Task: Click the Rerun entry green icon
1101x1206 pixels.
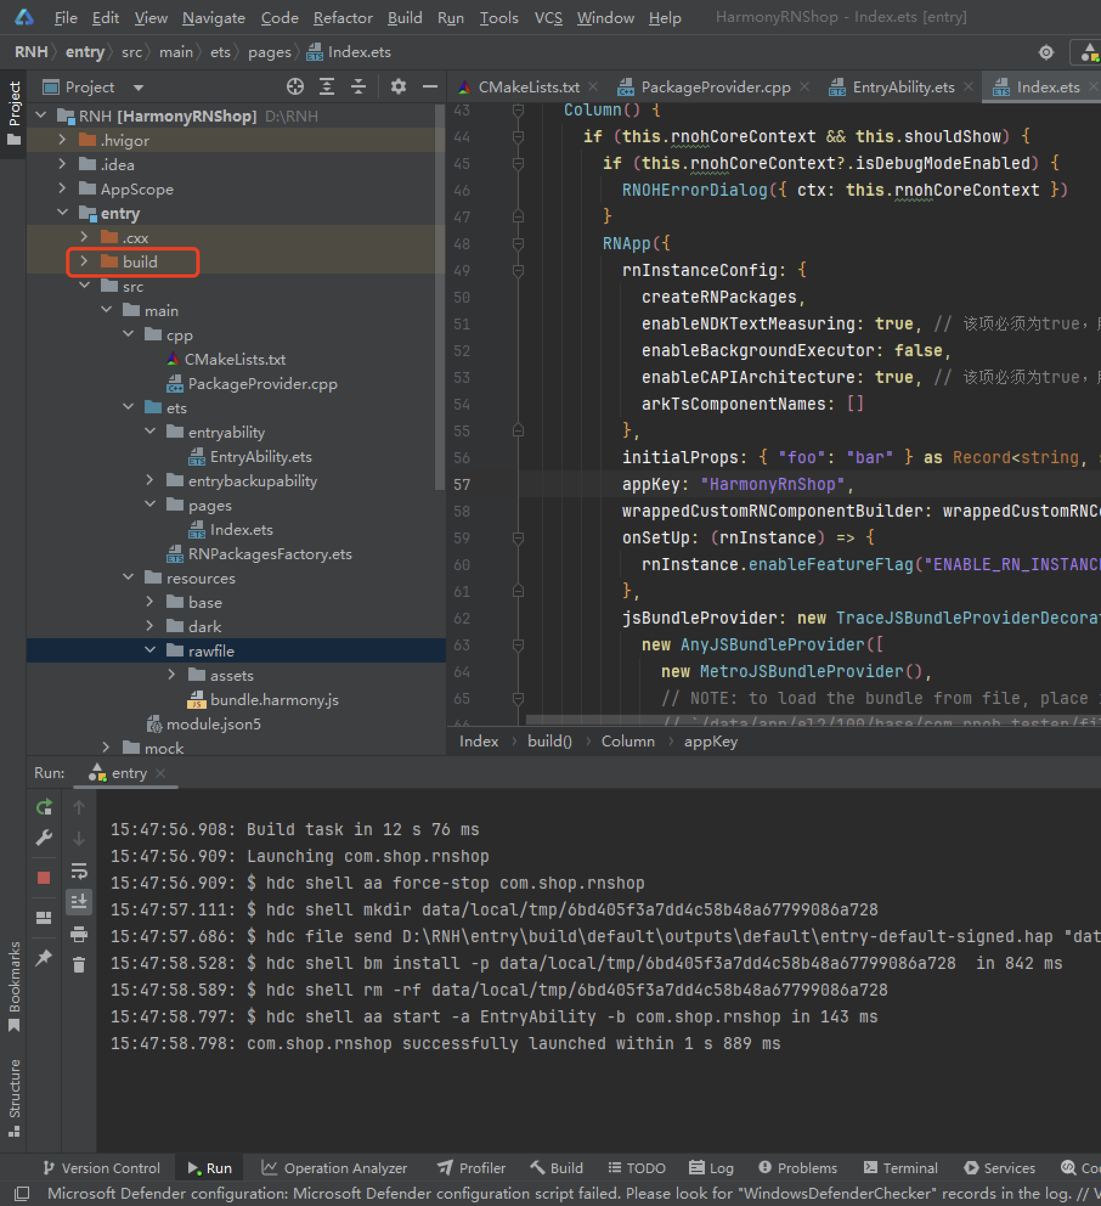Action: (x=44, y=807)
